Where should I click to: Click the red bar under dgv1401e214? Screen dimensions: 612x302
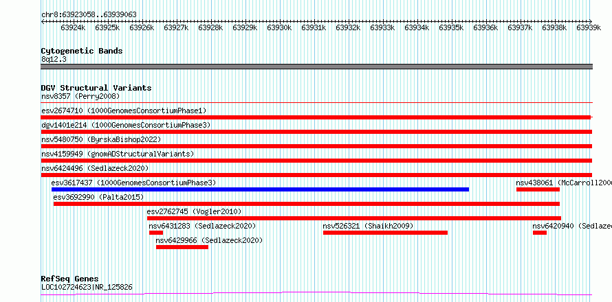316,132
